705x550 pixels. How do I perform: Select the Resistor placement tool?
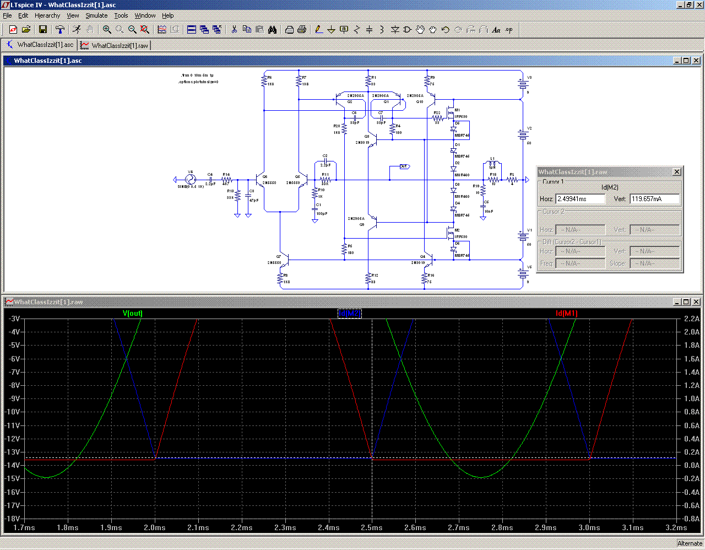click(x=356, y=30)
